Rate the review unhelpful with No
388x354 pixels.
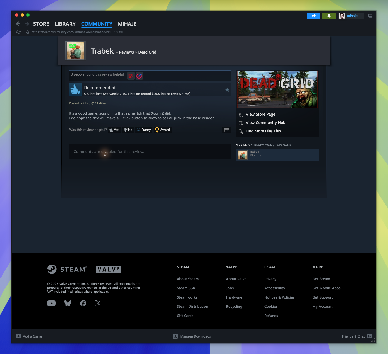point(128,130)
